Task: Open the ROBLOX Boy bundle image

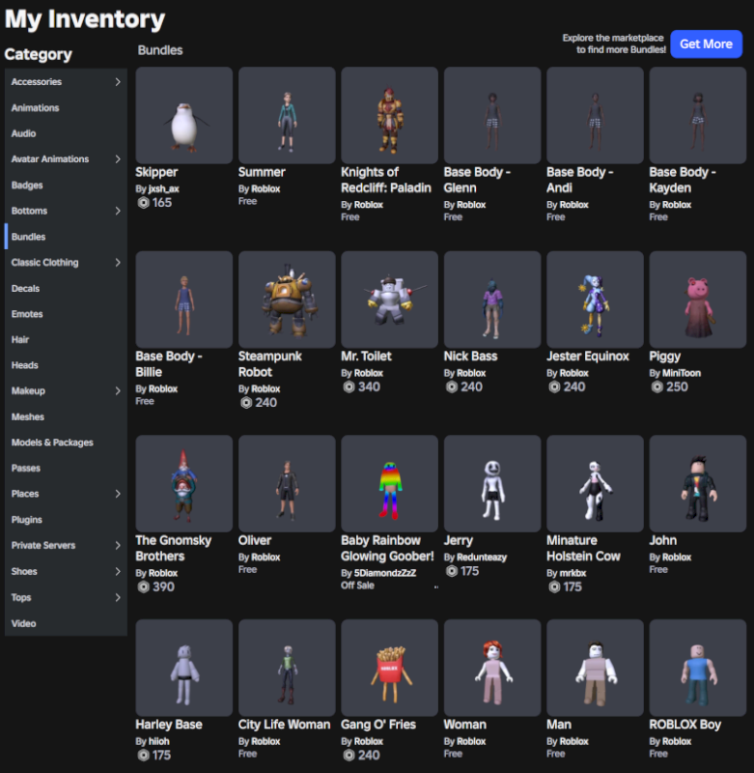Action: pyautogui.click(x=698, y=668)
